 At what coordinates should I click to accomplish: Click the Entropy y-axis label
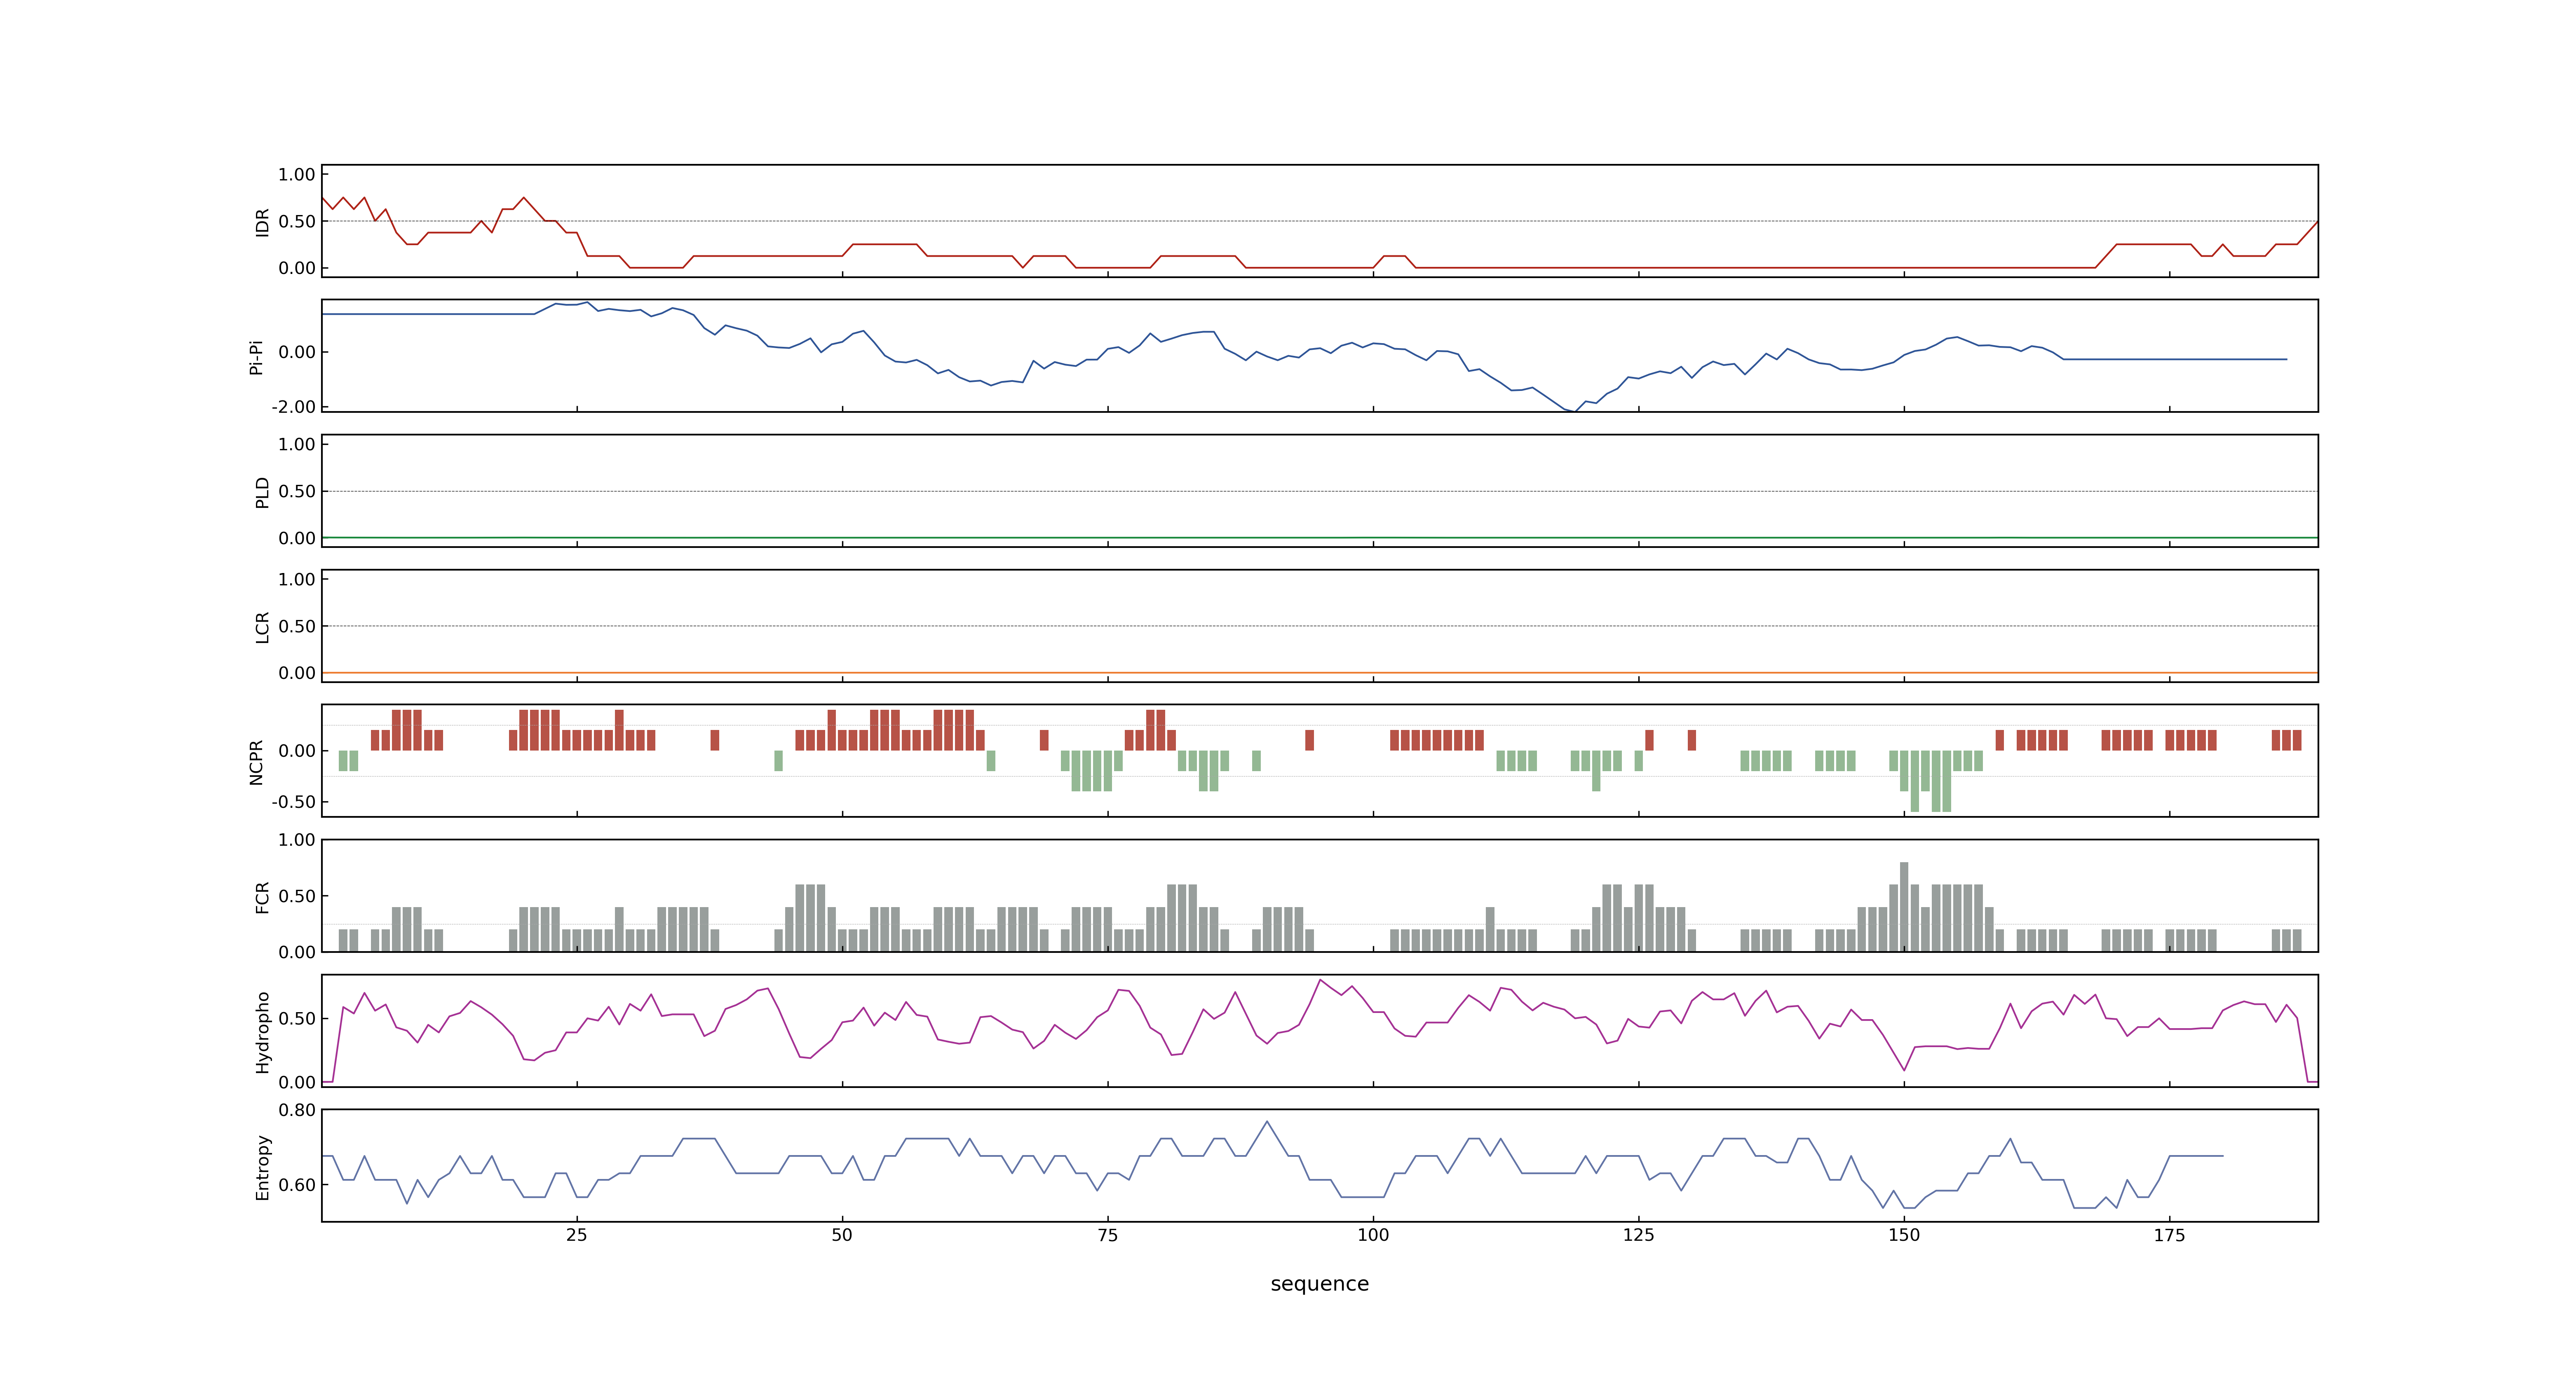coord(262,1167)
